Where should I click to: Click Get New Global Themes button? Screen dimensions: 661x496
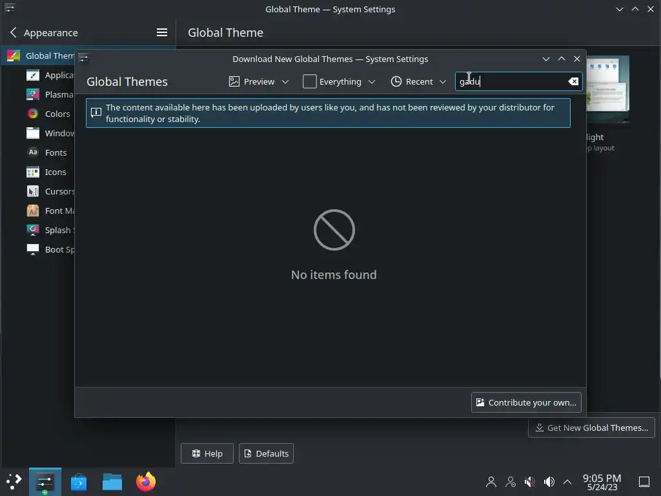(x=591, y=428)
